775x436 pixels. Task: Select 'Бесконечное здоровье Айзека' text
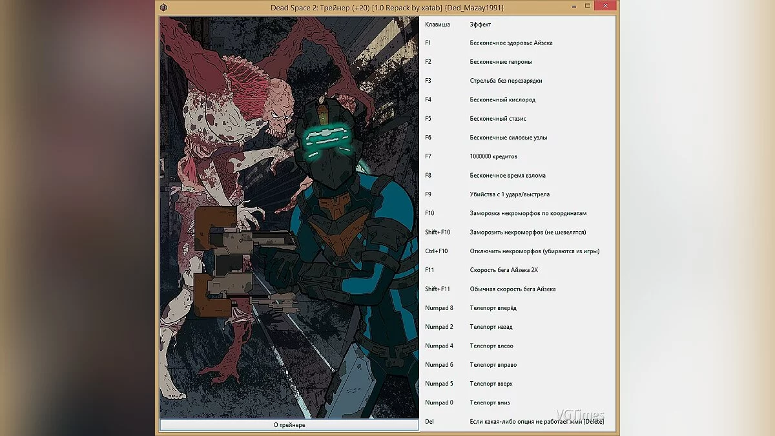click(511, 43)
